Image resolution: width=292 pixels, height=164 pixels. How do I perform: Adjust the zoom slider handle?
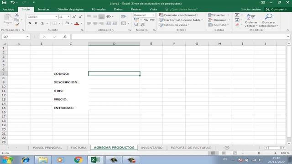point(259,153)
